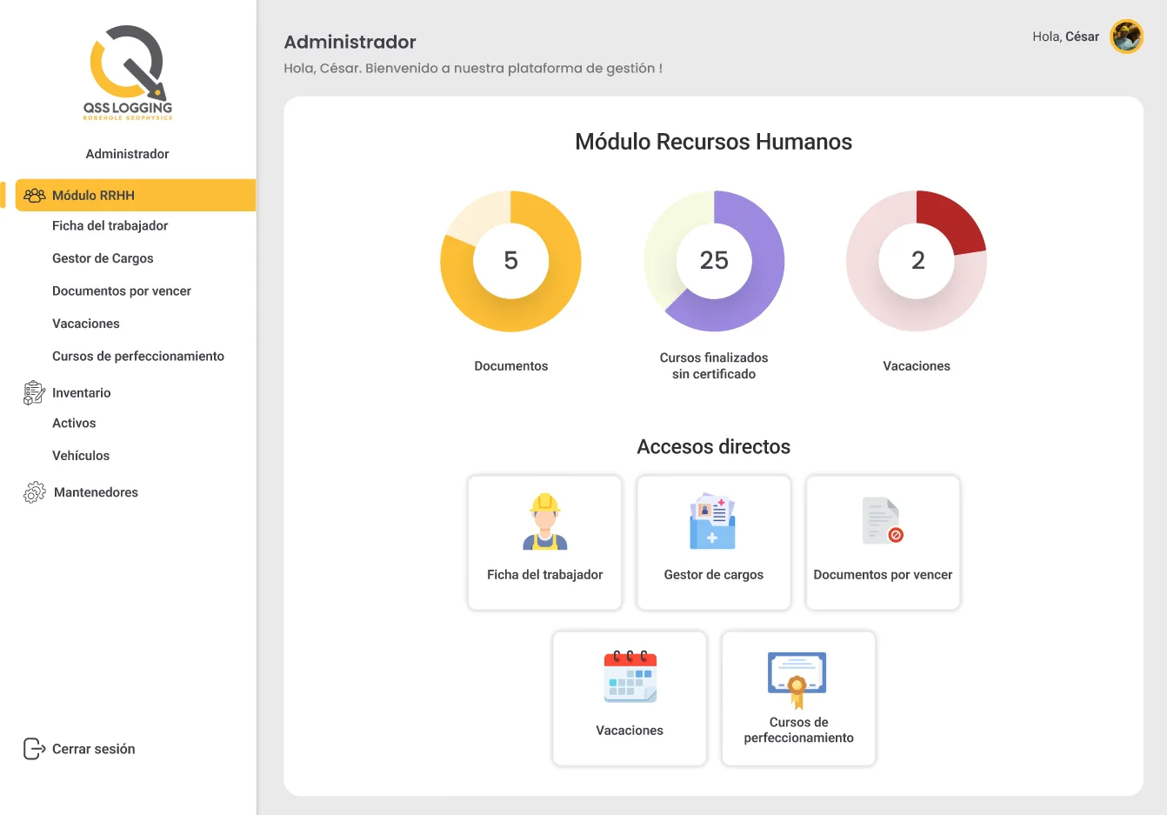Click the Mantenedores gear icon
The image size is (1167, 815).
[x=35, y=492]
